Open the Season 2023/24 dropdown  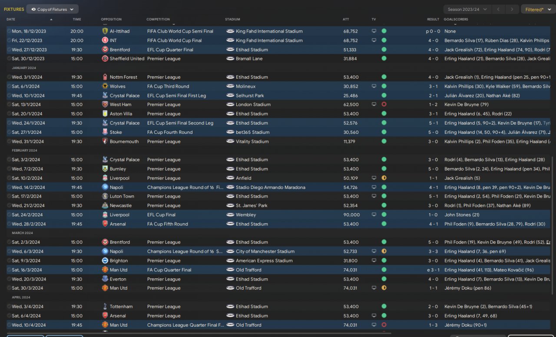click(x=467, y=9)
